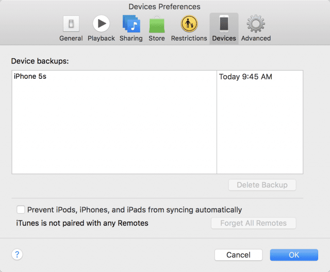Open the Sharing music folders icon

[131, 24]
